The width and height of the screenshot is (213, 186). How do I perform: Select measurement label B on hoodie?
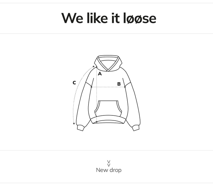click(x=119, y=84)
